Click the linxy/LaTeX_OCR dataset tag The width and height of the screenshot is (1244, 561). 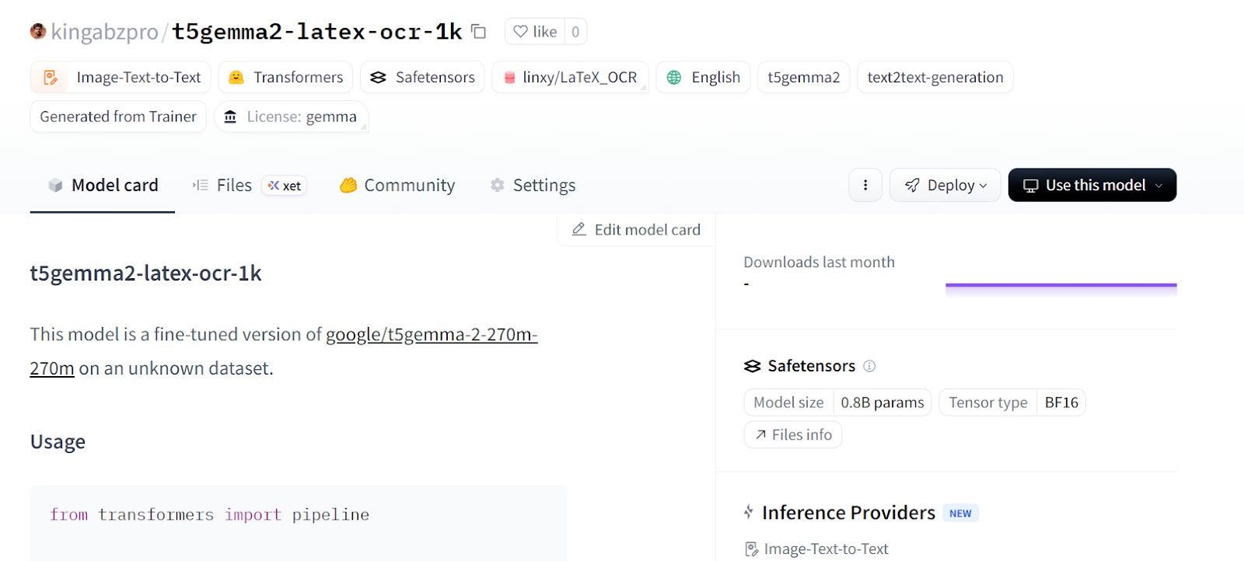tap(570, 78)
